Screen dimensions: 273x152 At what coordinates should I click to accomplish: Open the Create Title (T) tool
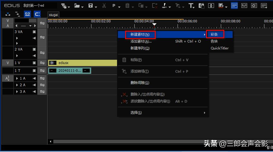pyautogui.click(x=191, y=6)
